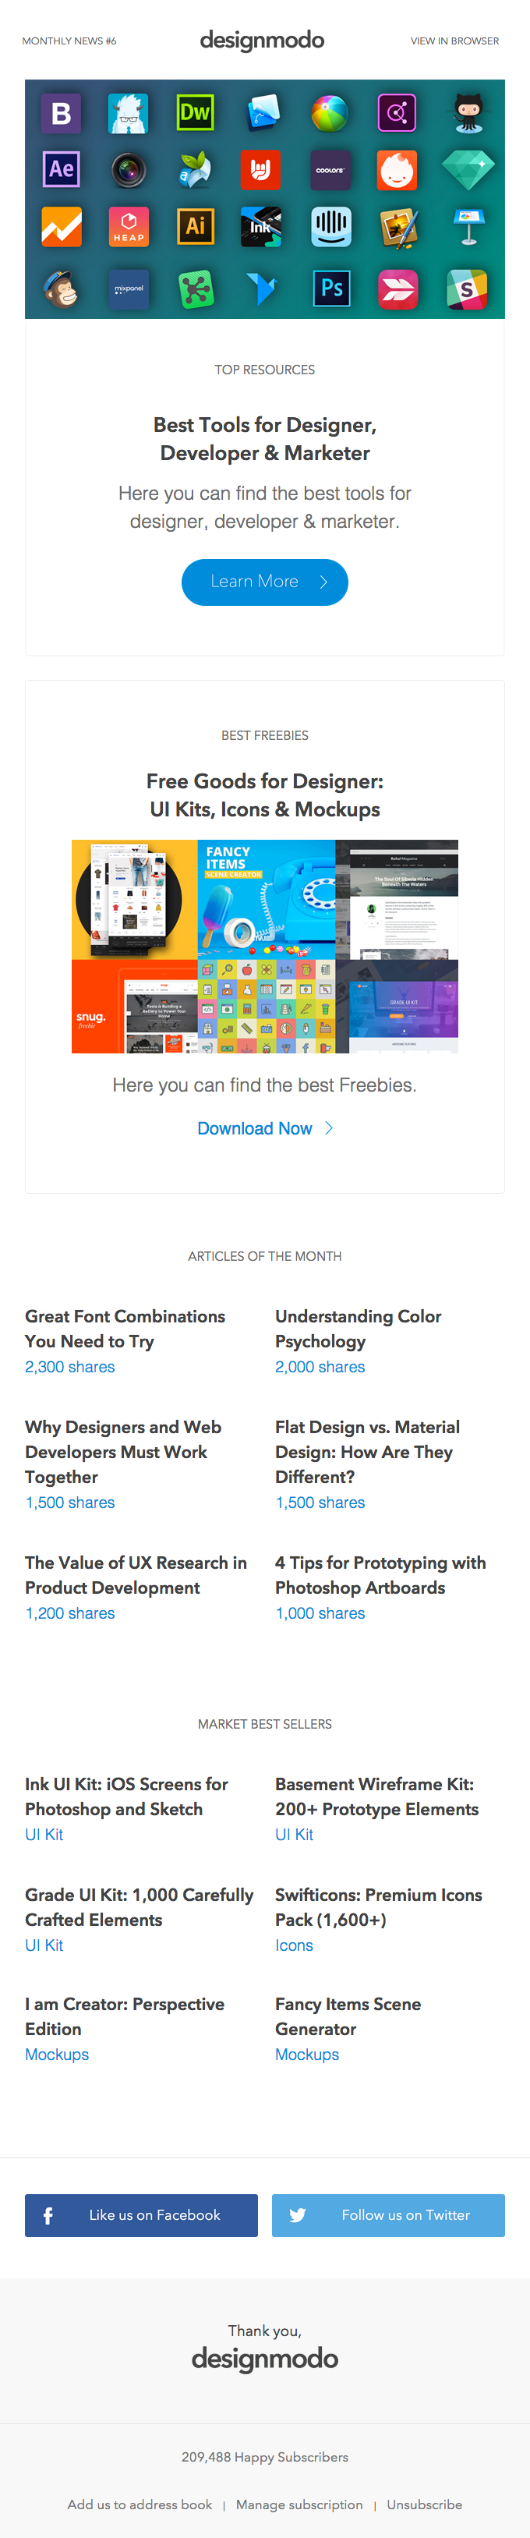
Task: Open the Download Now link
Action: tap(256, 1127)
